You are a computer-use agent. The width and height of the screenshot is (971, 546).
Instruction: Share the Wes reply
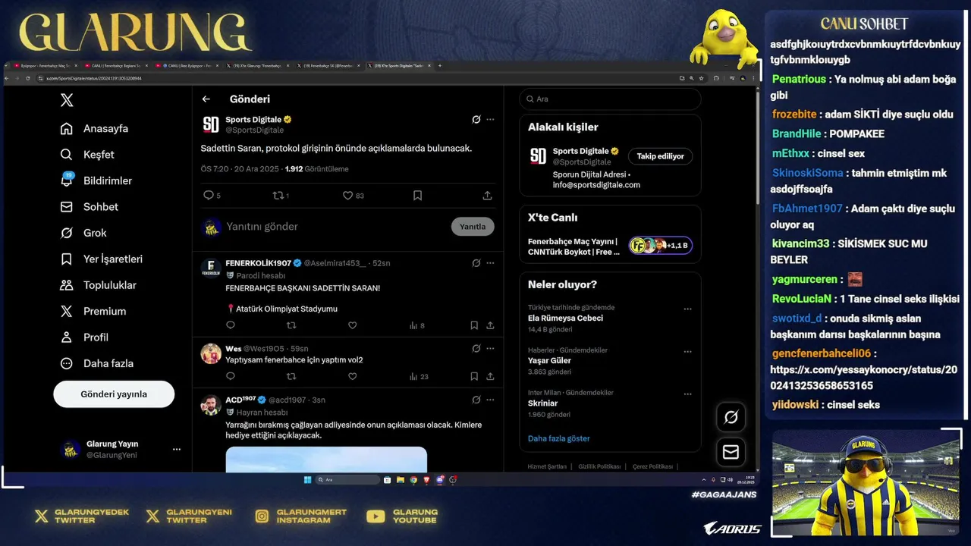pyautogui.click(x=490, y=376)
